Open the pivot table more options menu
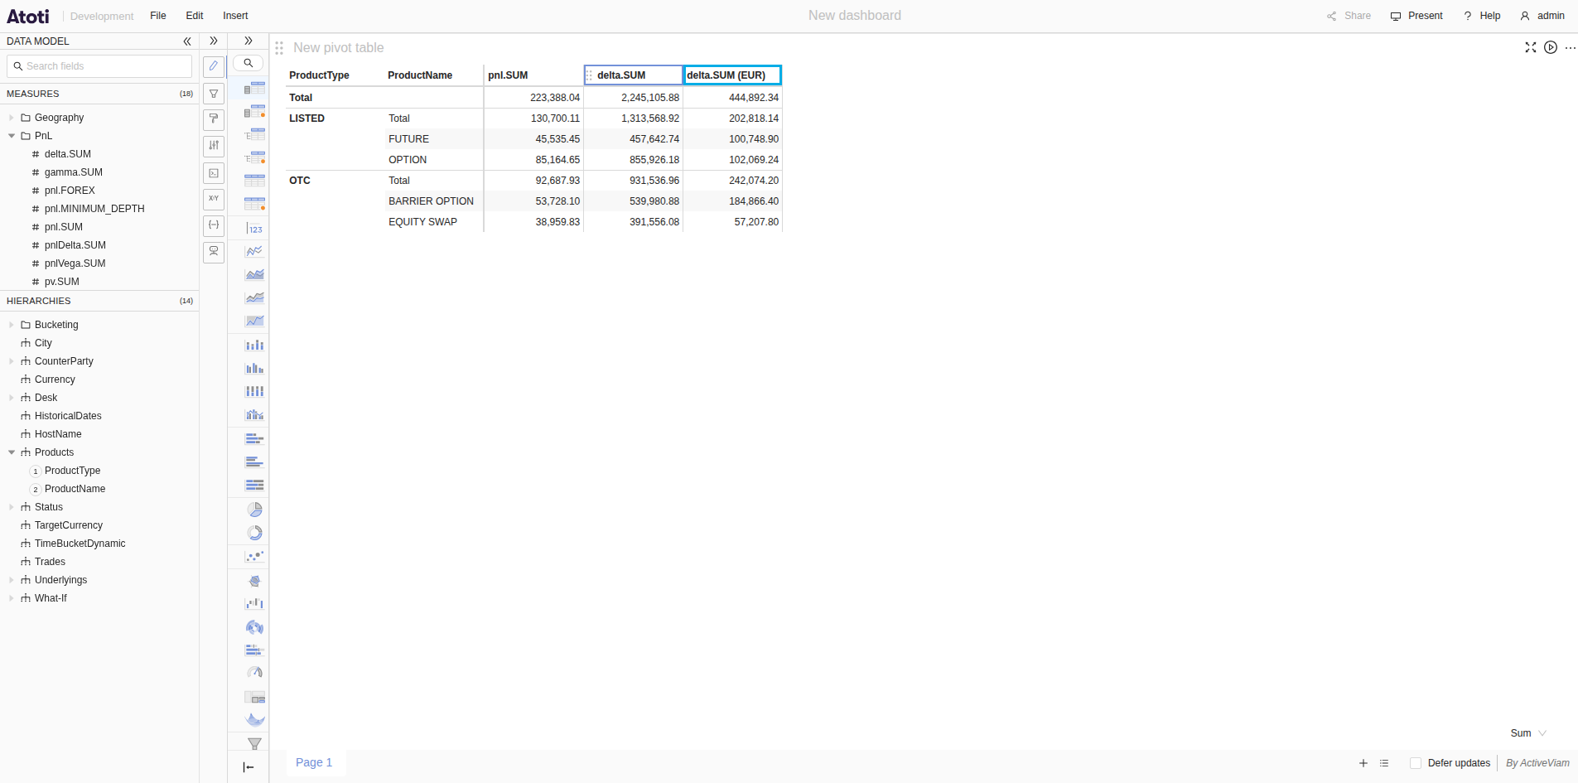This screenshot has height=783, width=1578. [1571, 47]
